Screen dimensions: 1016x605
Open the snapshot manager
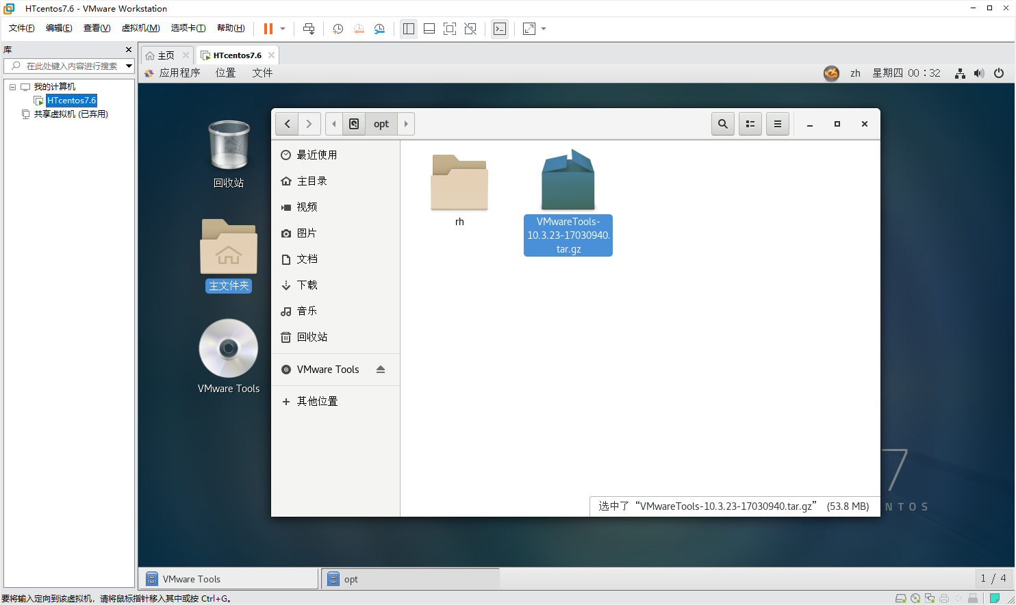[379, 29]
